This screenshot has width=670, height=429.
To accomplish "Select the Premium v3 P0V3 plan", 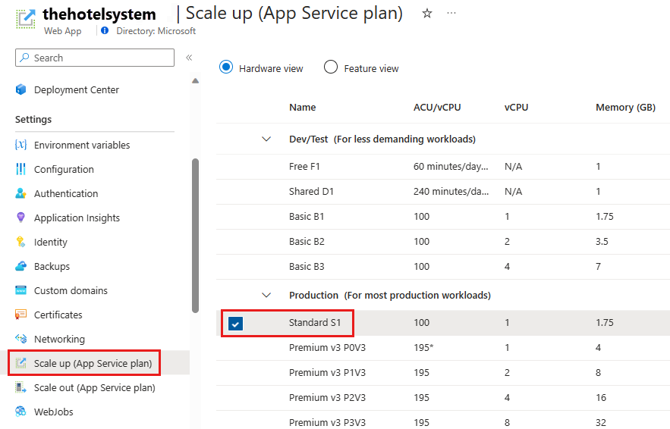I will 443,347.
